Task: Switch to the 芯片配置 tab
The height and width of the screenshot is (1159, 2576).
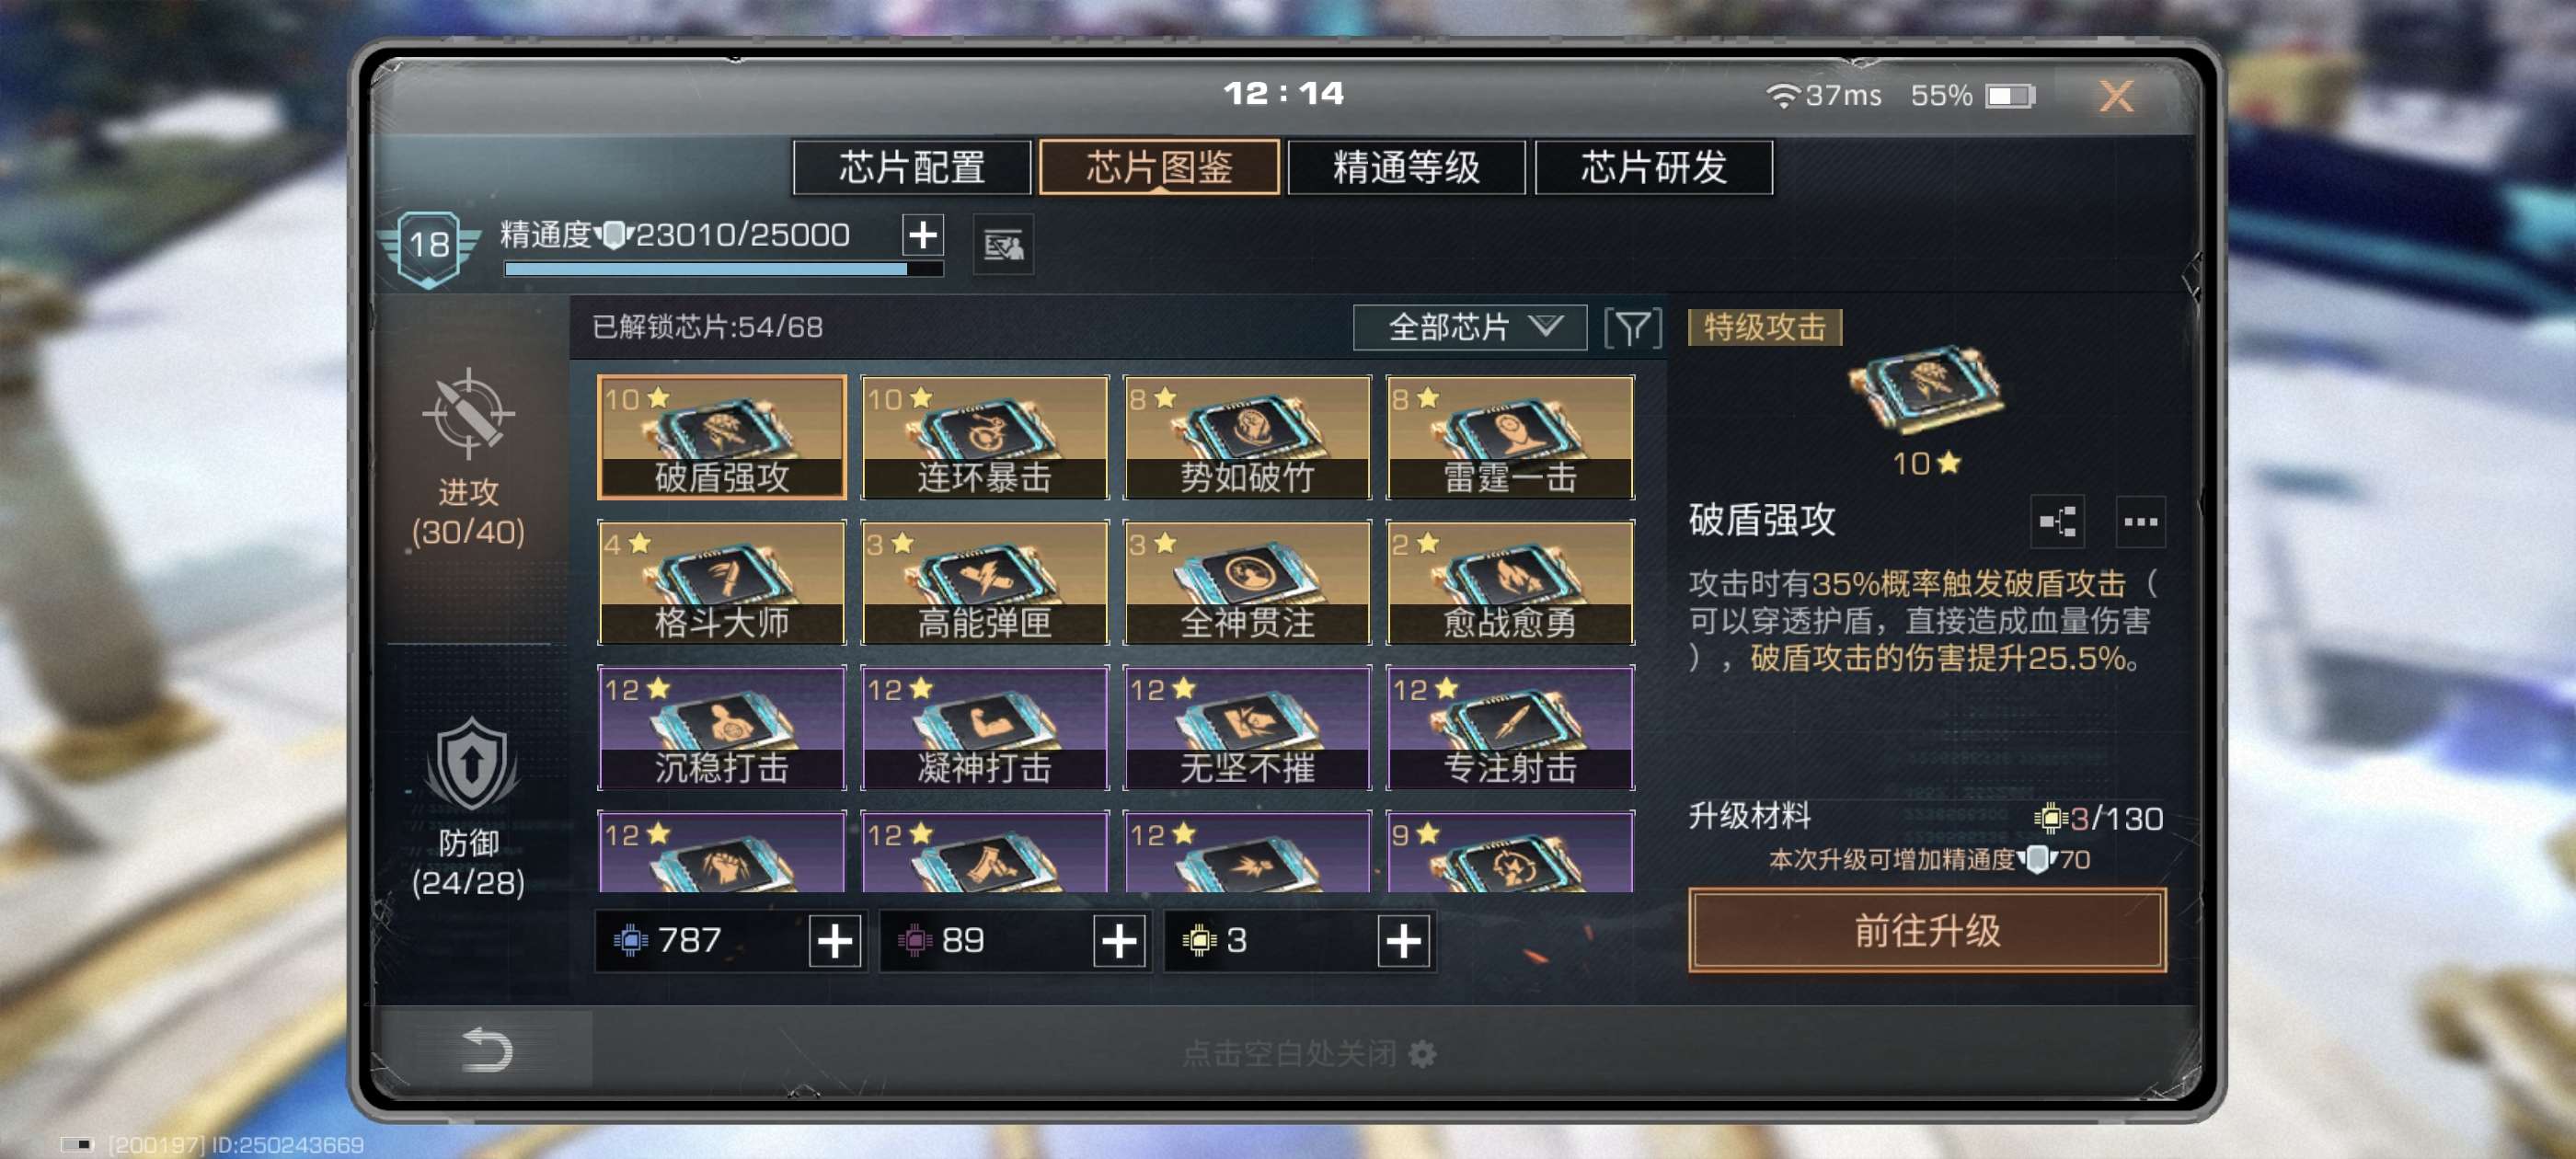Action: pos(912,167)
